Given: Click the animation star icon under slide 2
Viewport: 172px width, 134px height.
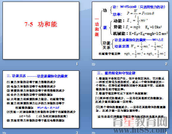Looking at the screenshot, I should [93, 64].
